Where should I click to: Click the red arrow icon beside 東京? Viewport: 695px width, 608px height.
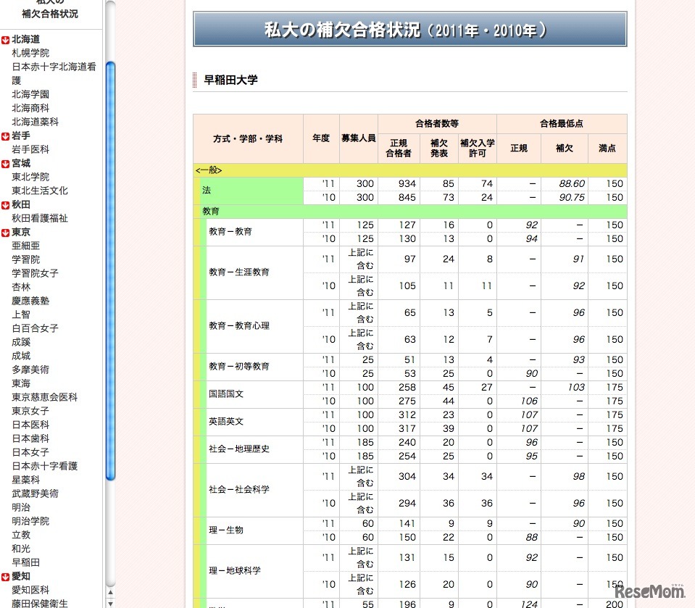click(7, 232)
